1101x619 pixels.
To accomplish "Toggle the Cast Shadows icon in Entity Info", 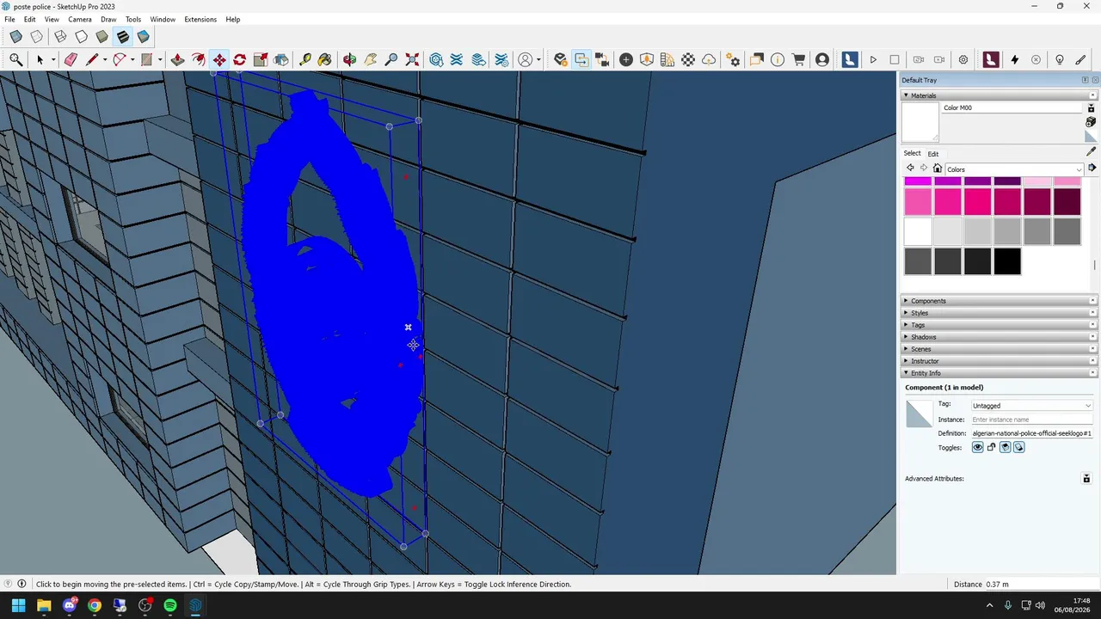I will point(1018,447).
